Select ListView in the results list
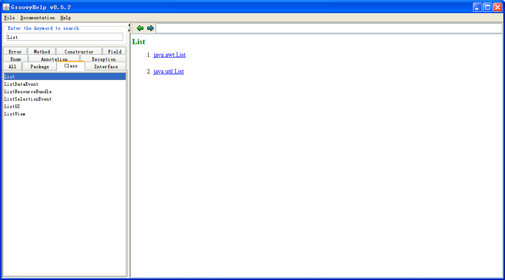 (x=64, y=114)
